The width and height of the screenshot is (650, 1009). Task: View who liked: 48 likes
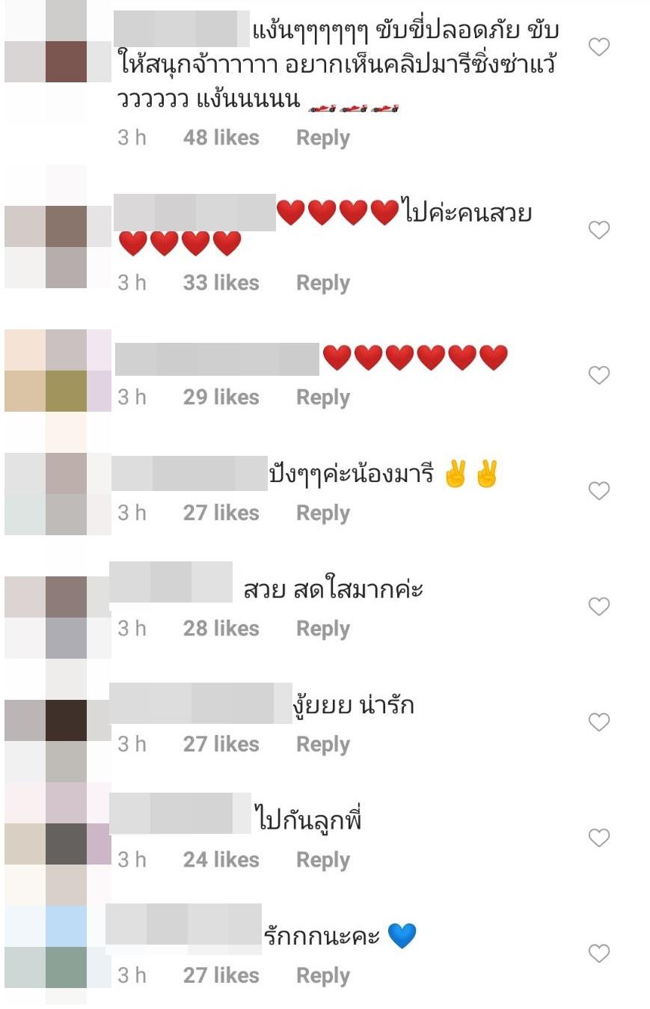[x=221, y=138]
